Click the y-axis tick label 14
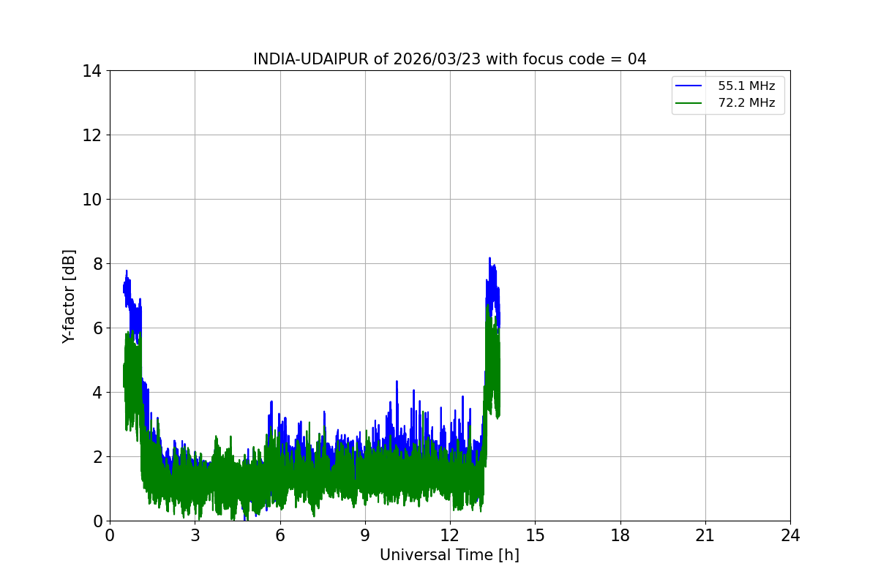The image size is (878, 585). [91, 71]
